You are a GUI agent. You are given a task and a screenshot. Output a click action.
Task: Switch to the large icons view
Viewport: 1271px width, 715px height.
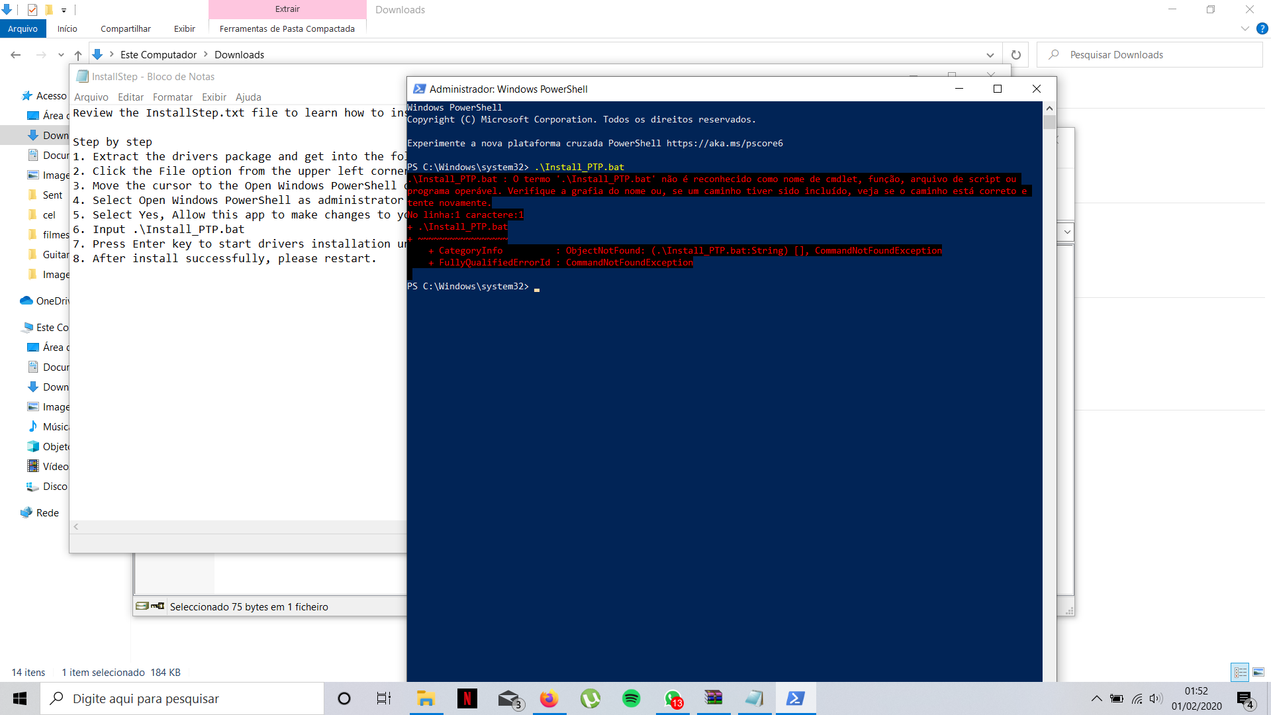[1258, 672]
